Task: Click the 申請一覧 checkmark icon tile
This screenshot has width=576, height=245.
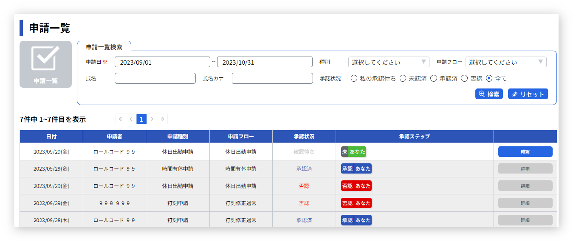Action: (45, 64)
